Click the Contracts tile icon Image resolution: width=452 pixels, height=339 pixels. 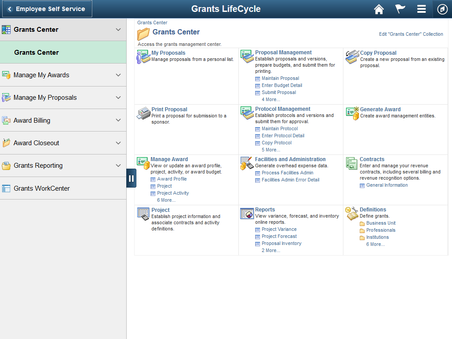pos(351,162)
